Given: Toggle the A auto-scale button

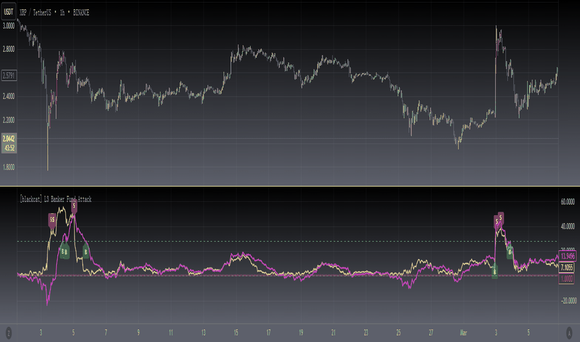Looking at the screenshot, I should (x=569, y=333).
